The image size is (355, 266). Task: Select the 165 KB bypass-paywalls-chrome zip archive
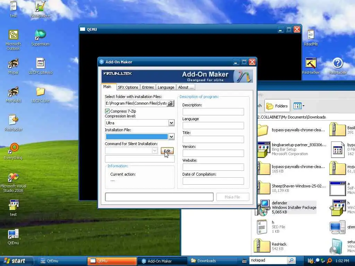coord(292,169)
